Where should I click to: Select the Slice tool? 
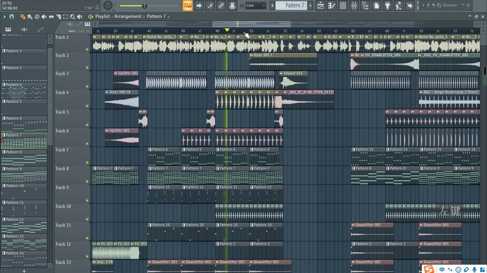pyautogui.click(x=58, y=17)
